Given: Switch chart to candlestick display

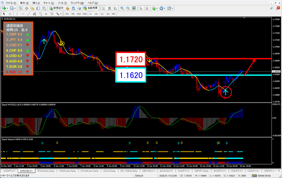Looking at the screenshot, I should point(110,8).
